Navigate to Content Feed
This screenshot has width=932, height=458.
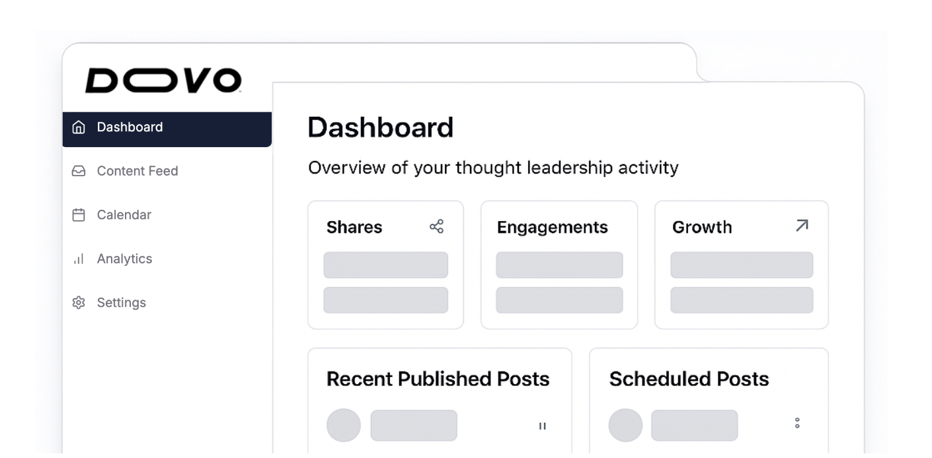point(137,170)
